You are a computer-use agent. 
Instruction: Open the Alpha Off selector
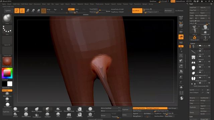point(7,41)
